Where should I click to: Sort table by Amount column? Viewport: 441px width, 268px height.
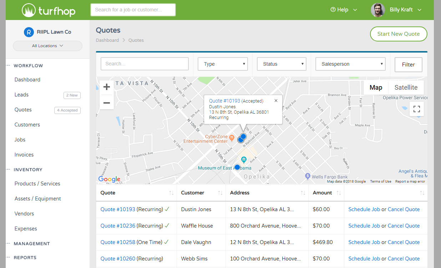(339, 193)
